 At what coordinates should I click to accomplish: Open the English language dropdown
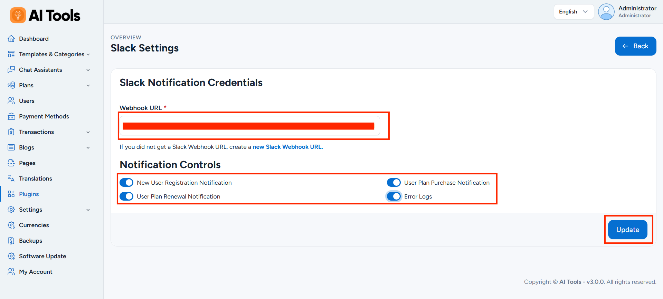pyautogui.click(x=574, y=12)
